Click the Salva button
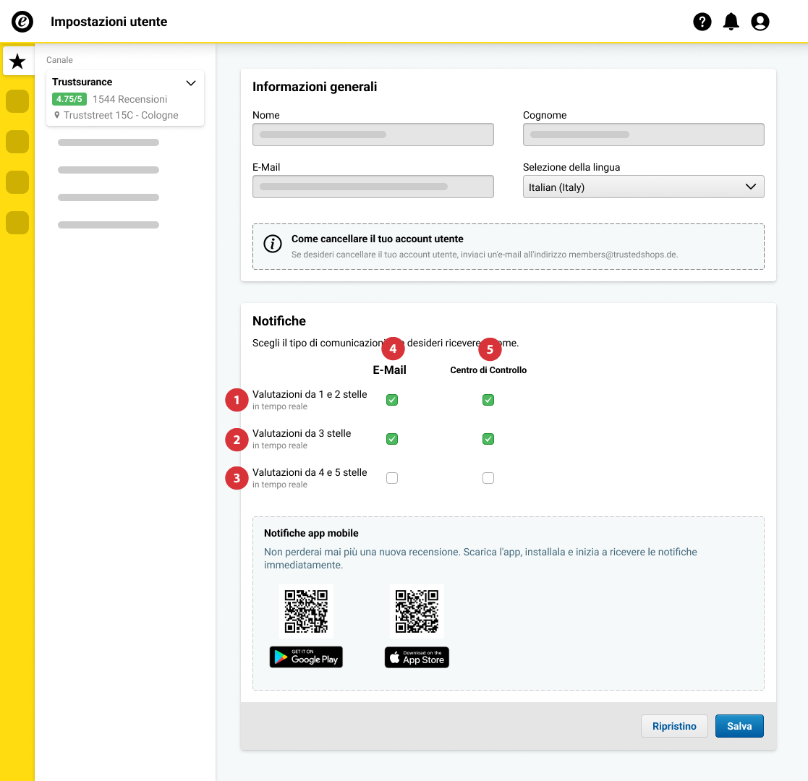 coord(739,726)
